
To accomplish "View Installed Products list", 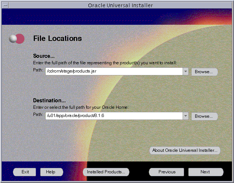I will [x=106, y=172].
